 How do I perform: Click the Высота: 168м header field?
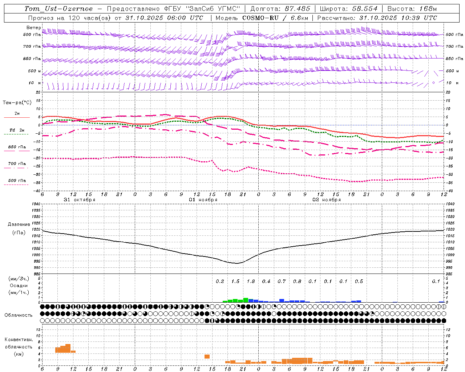coord(412,9)
